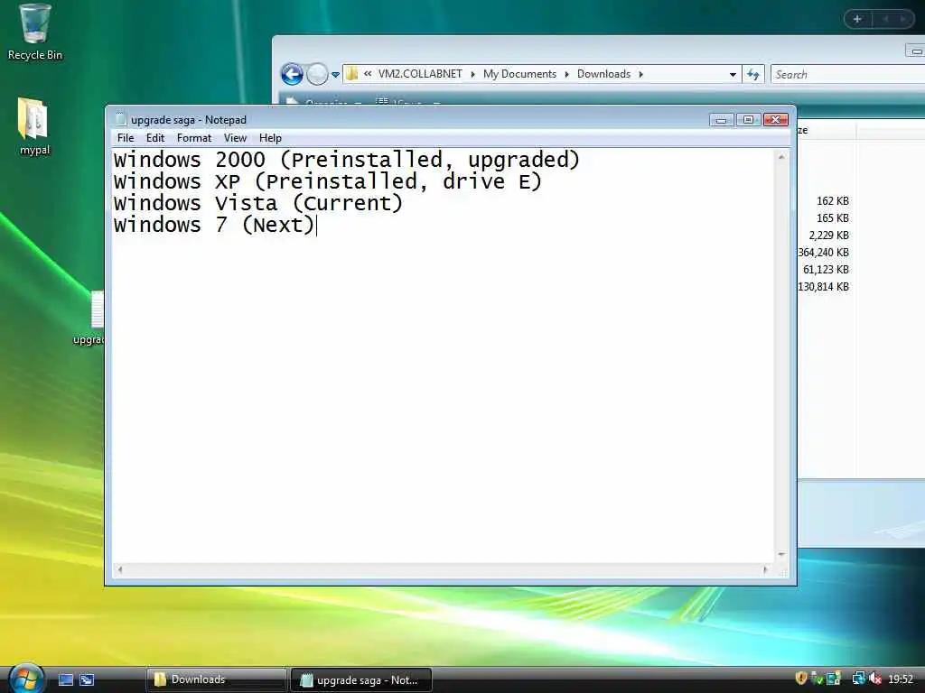925x693 pixels.
Task: Open Notepad File menu
Action: tap(126, 138)
